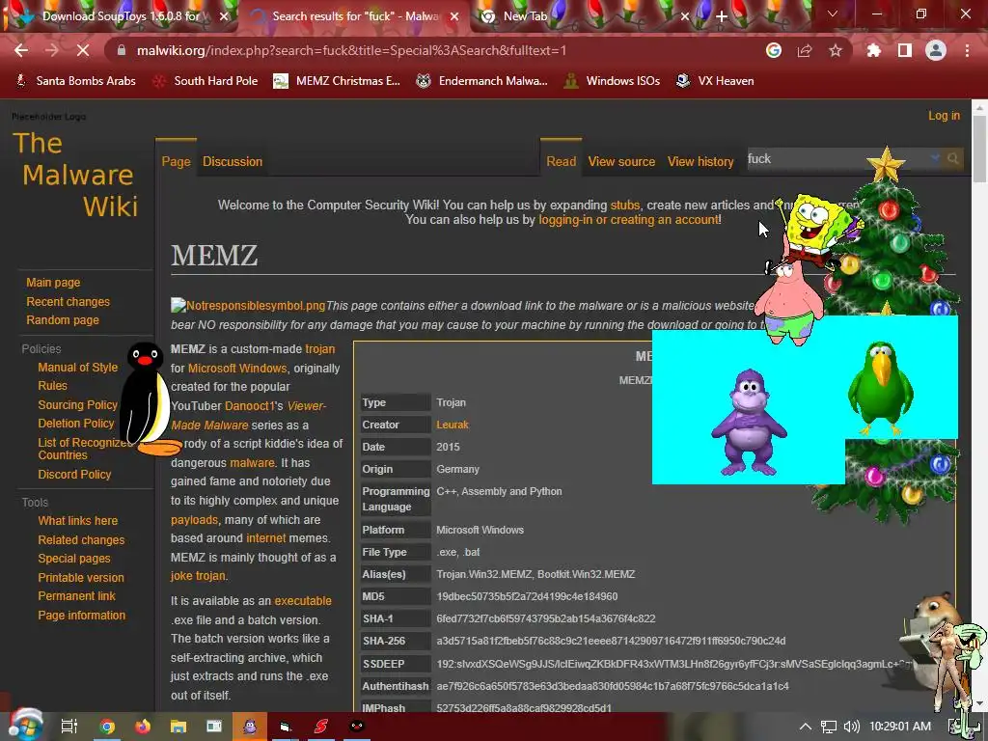
Task: Open the Chrome profile avatar menu
Action: (936, 50)
